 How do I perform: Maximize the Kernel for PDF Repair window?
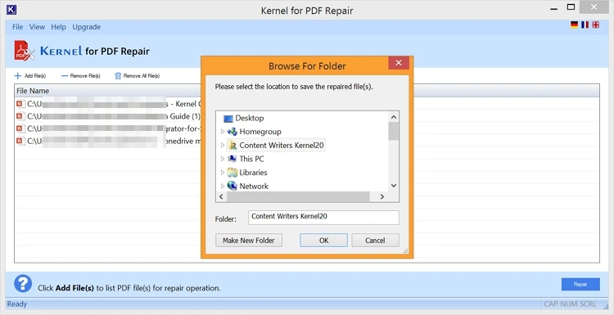tap(571, 7)
